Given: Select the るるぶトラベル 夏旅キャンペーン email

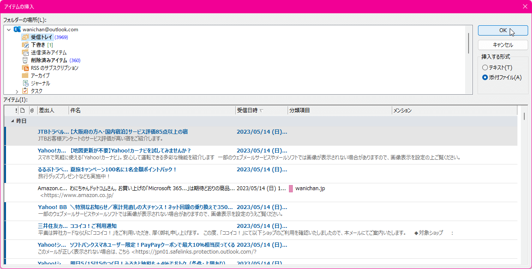Looking at the screenshot, I should (261, 173).
